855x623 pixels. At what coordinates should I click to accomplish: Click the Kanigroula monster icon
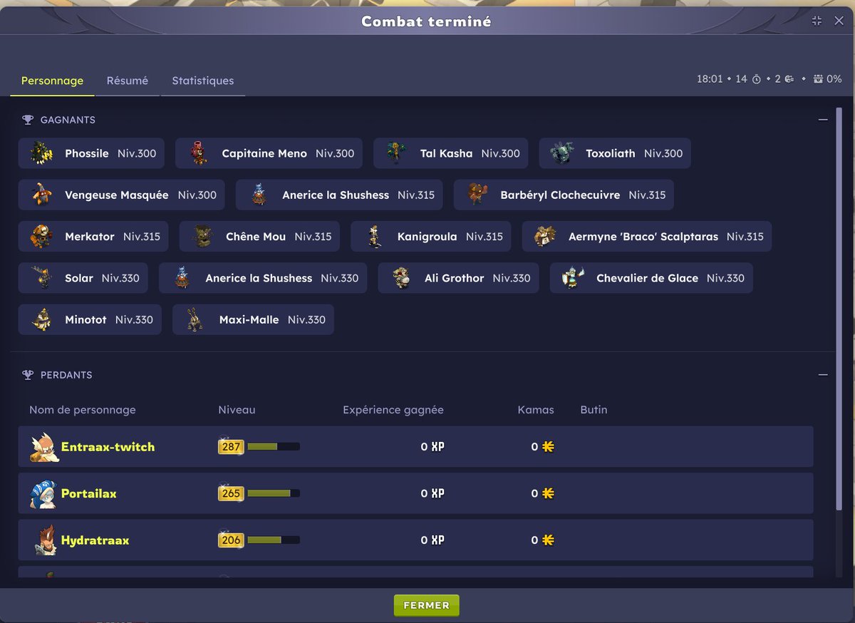click(x=375, y=236)
